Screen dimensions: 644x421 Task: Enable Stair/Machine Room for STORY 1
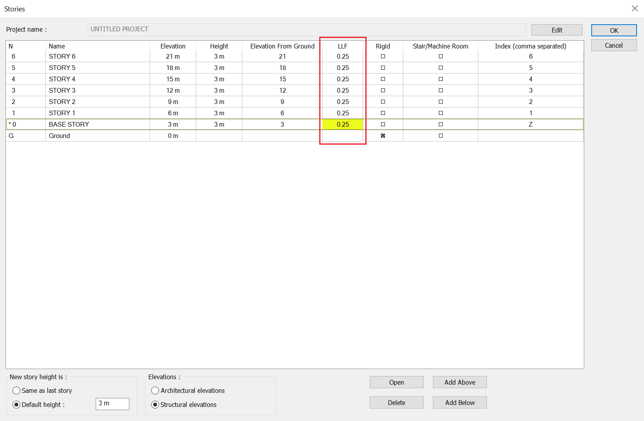click(x=440, y=113)
